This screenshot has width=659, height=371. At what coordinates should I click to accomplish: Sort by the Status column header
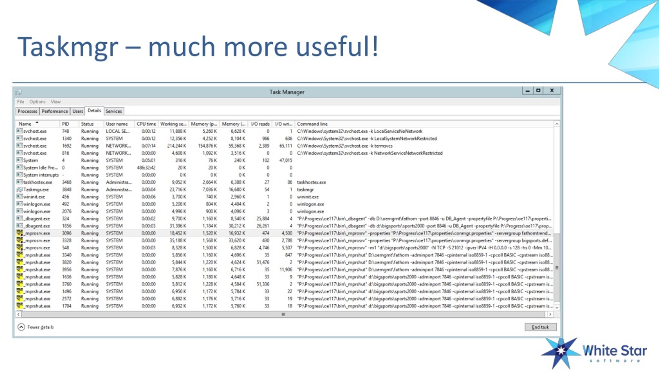91,124
